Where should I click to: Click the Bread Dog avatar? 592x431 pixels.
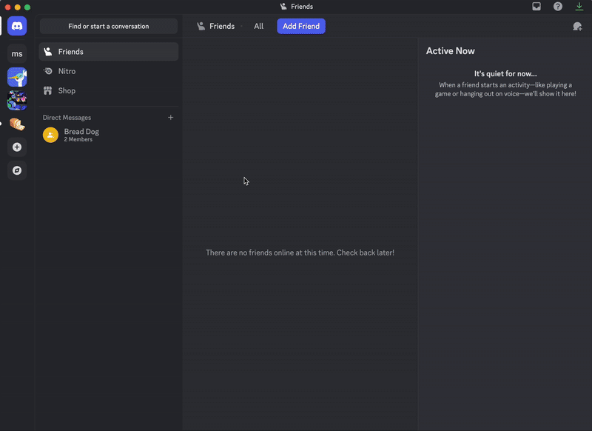click(50, 135)
